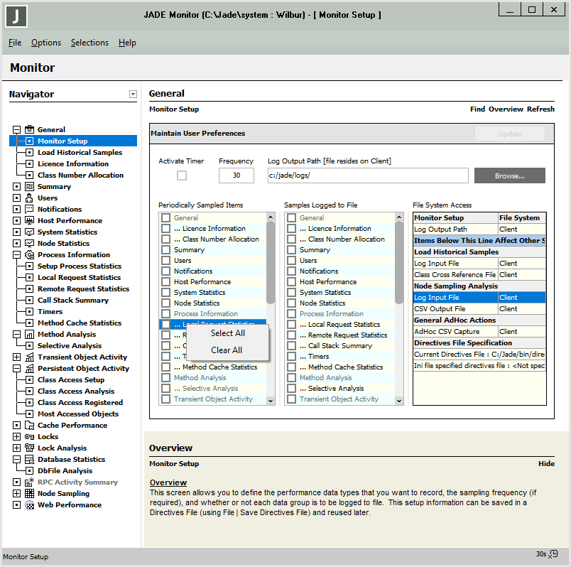This screenshot has width=571, height=567.
Task: Check Users in Periodically Sampled Items
Action: (x=166, y=260)
